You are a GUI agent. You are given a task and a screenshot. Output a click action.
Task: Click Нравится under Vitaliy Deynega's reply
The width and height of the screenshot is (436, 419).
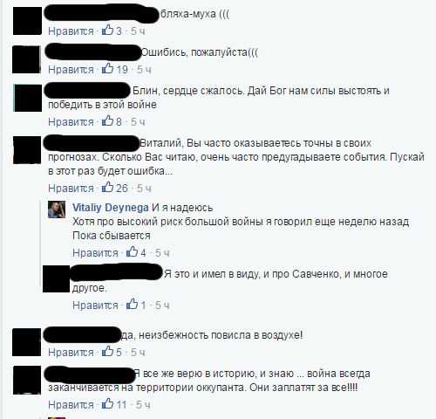[95, 253]
